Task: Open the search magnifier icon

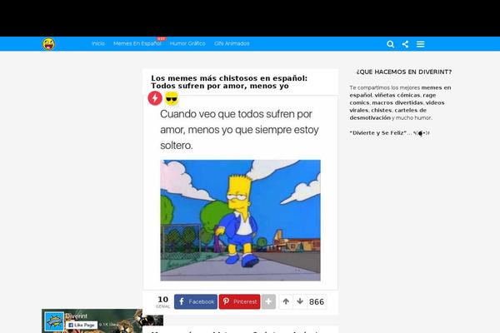Action: [390, 44]
